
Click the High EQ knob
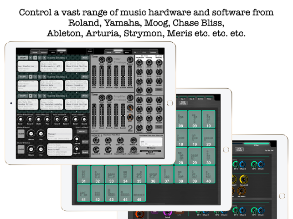coord(77,149)
